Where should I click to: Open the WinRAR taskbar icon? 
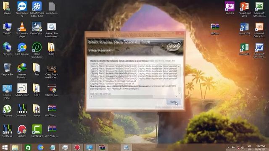point(102,147)
